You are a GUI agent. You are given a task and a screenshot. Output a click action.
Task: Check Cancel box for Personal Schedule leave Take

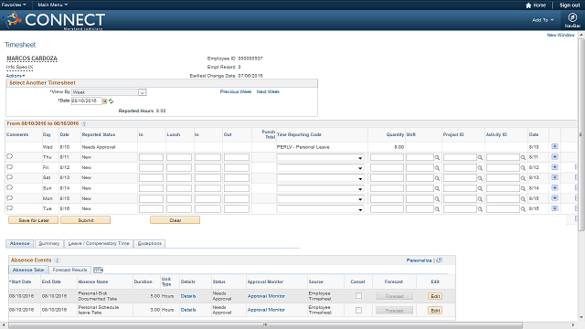[x=358, y=310]
